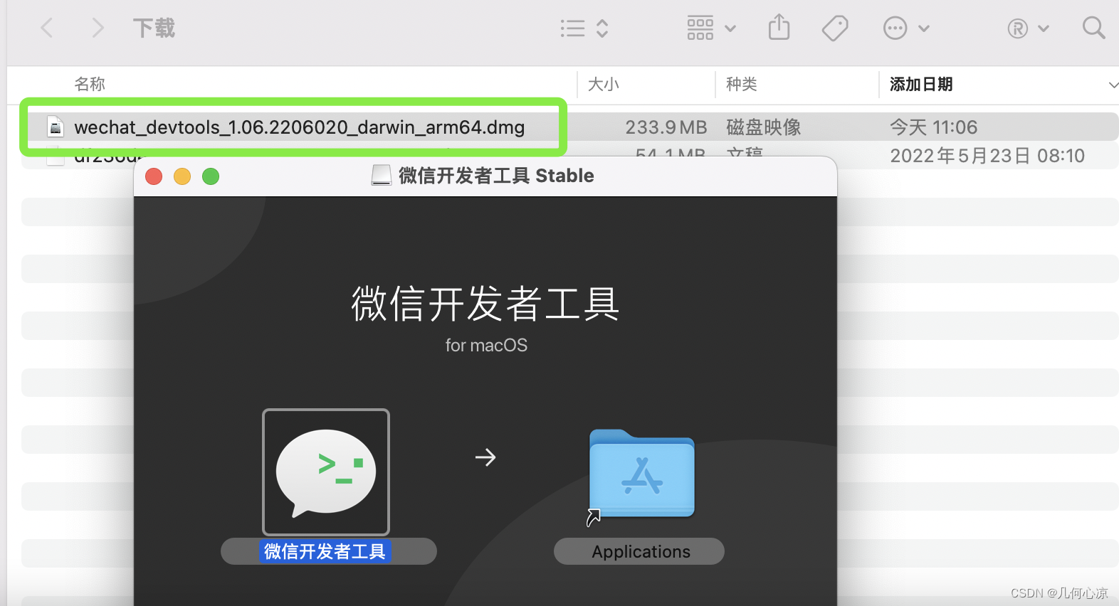The image size is (1119, 606).
Task: Sort by 名称 column header
Action: click(x=90, y=84)
